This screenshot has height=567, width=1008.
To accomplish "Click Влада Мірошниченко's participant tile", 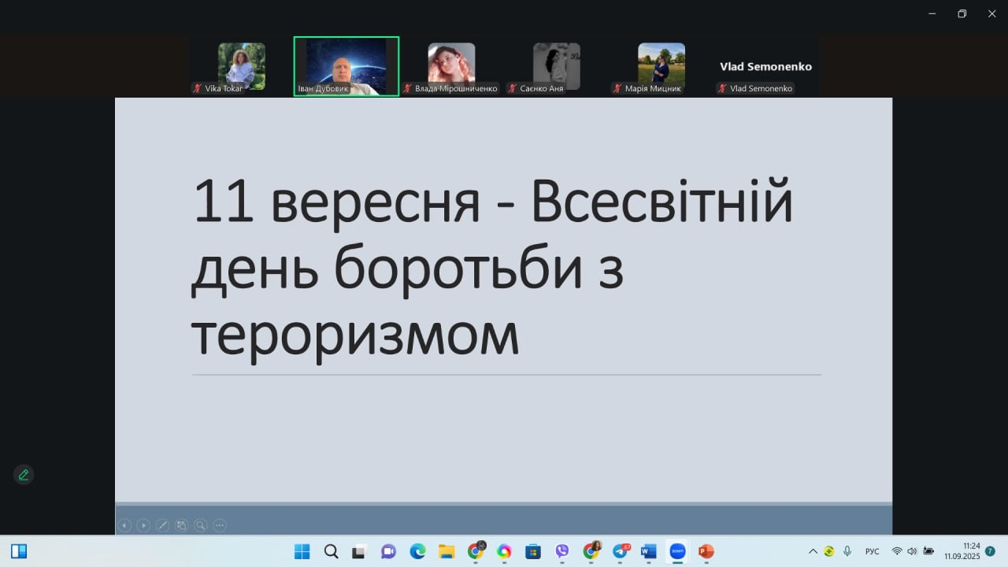I will [x=451, y=67].
